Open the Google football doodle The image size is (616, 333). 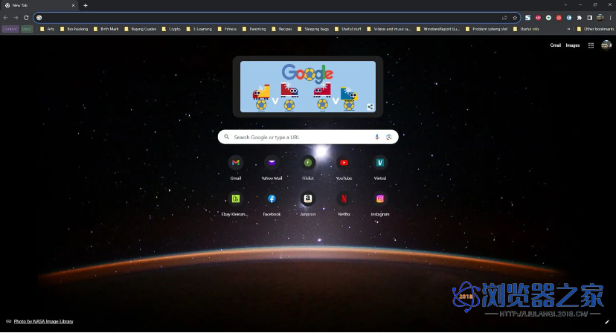[307, 87]
